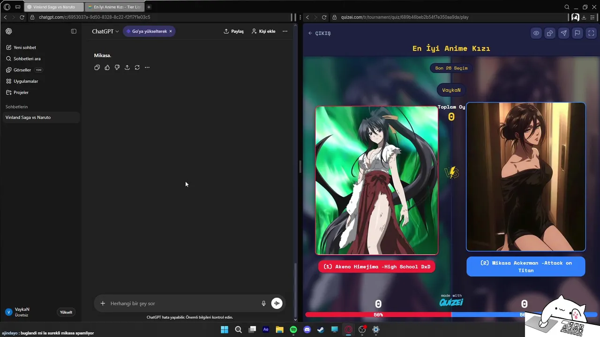600x337 pixels.
Task: Open Opera logo menu
Action: 7,7
